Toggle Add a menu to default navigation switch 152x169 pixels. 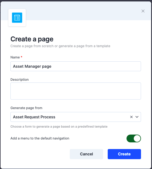point(134,138)
